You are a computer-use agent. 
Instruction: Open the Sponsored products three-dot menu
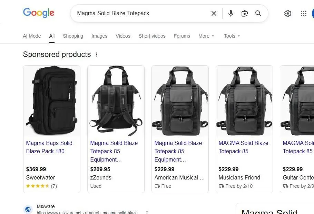pos(97,54)
